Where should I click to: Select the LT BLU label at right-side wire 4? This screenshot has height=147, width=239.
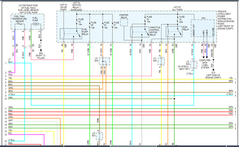230,94
